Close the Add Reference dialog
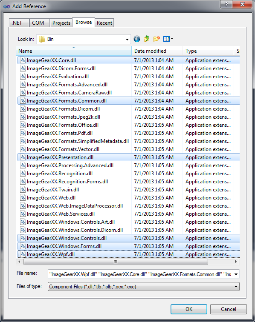This screenshot has width=255, height=322. click(242, 4)
